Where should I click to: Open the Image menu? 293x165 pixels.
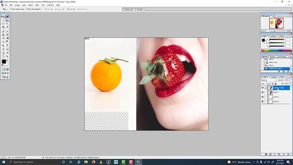coord(17,5)
